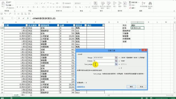This screenshot has height=99, width=176.
Task: Click in the Criteria input field
Action: [104, 61]
